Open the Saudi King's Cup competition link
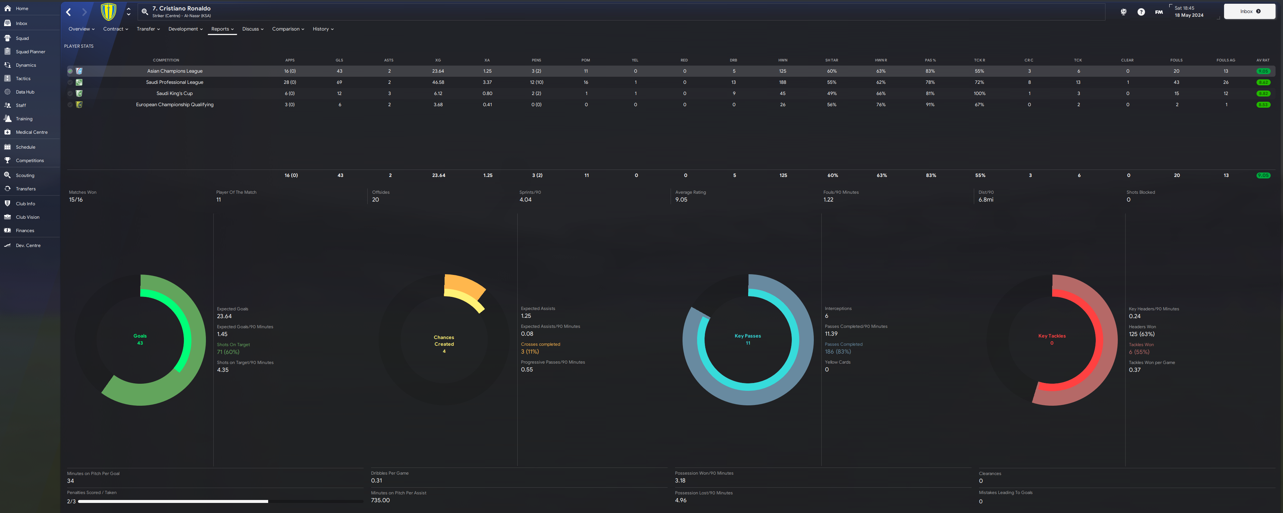 (174, 94)
